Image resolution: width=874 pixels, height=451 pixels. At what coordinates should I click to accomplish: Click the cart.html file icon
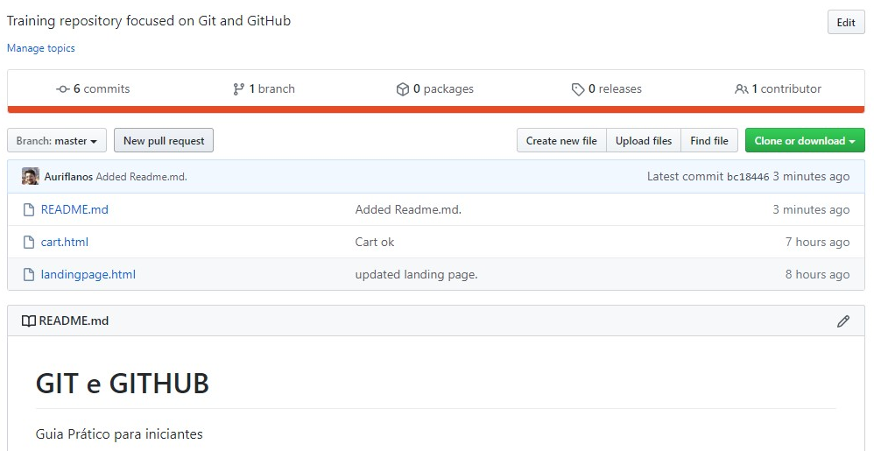pyautogui.click(x=28, y=242)
